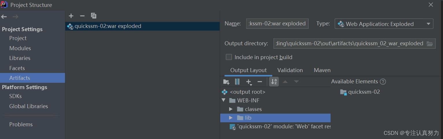Select the IntelliJ IDEA window icon
Screen dimensions: 443x139
(4, 5)
